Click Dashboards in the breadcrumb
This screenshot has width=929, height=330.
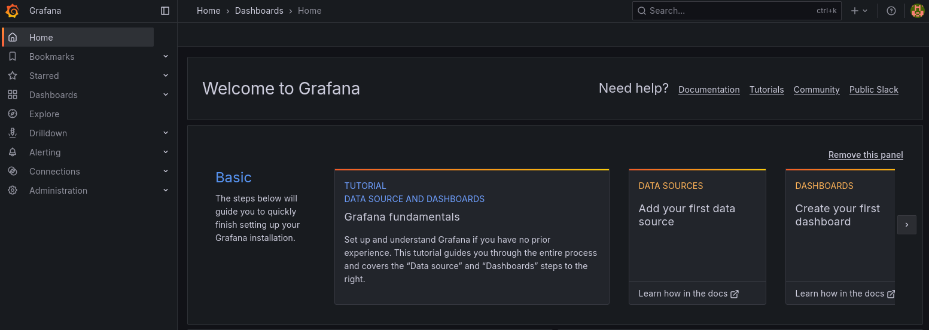259,11
